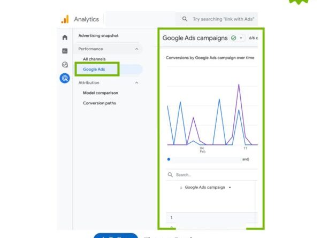Click row number 1 in table
Image resolution: width=321 pixels, height=238 pixels.
[171, 218]
